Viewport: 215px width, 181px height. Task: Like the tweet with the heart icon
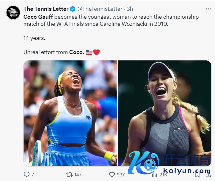coord(112,175)
